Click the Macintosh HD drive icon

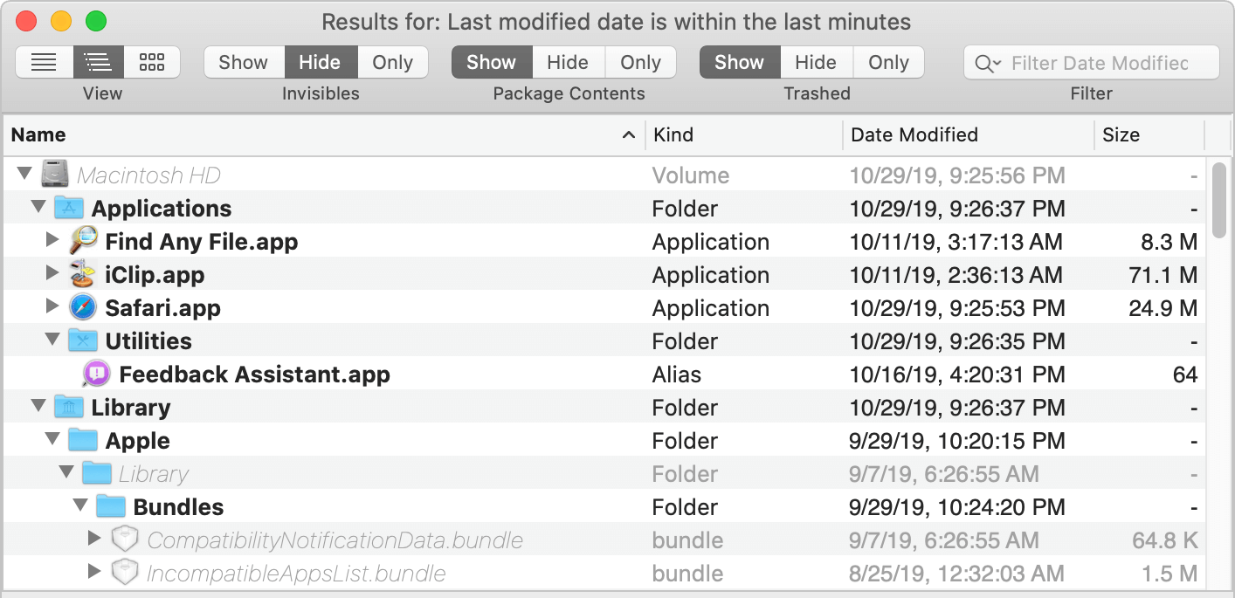pos(55,175)
